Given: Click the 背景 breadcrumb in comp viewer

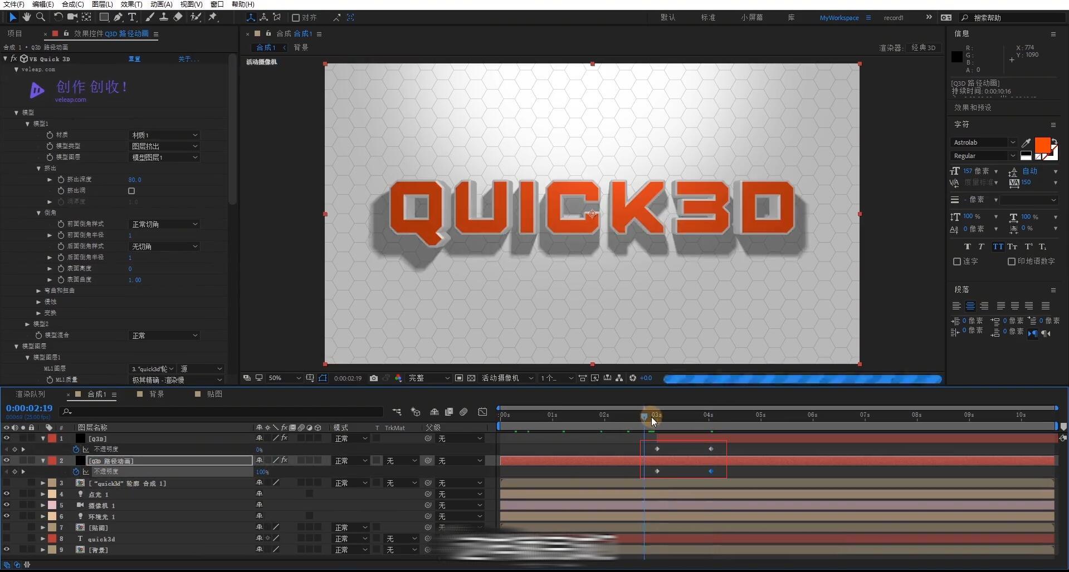Looking at the screenshot, I should coord(301,47).
